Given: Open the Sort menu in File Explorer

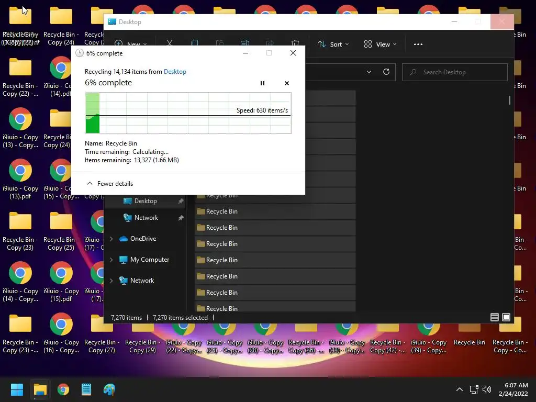Looking at the screenshot, I should (333, 44).
